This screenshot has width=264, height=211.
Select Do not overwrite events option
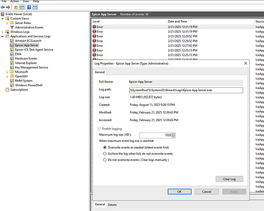coord(105,160)
